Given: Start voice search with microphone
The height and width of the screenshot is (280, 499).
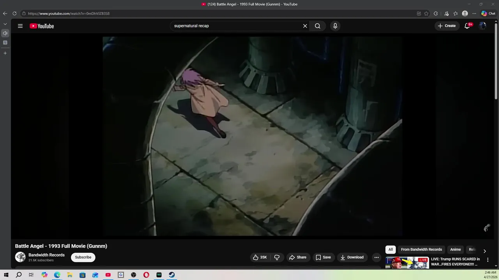Looking at the screenshot, I should pos(335,26).
